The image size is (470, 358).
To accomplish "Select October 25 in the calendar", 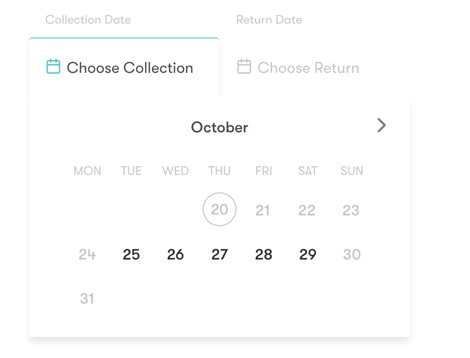I will pos(131,254).
